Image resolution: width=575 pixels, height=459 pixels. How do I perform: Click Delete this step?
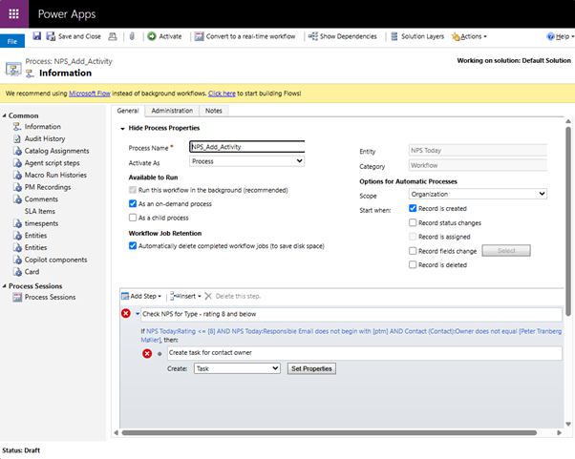(x=232, y=296)
